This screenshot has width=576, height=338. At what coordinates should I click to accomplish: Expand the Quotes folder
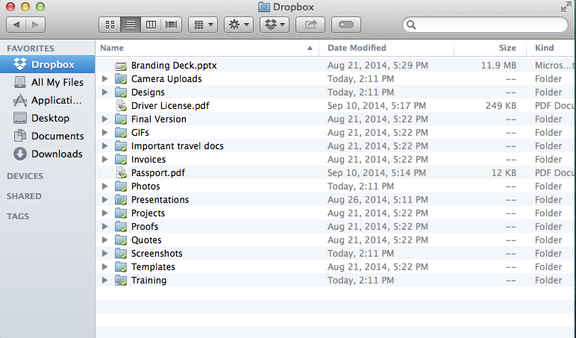(x=104, y=240)
